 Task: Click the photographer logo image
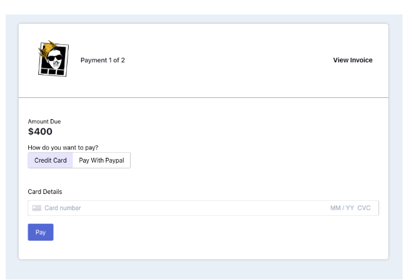point(53,60)
